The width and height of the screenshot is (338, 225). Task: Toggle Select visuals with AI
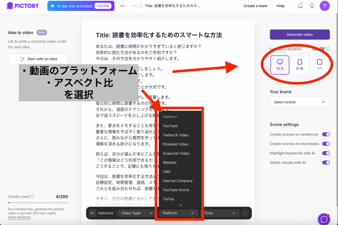pos(326,163)
